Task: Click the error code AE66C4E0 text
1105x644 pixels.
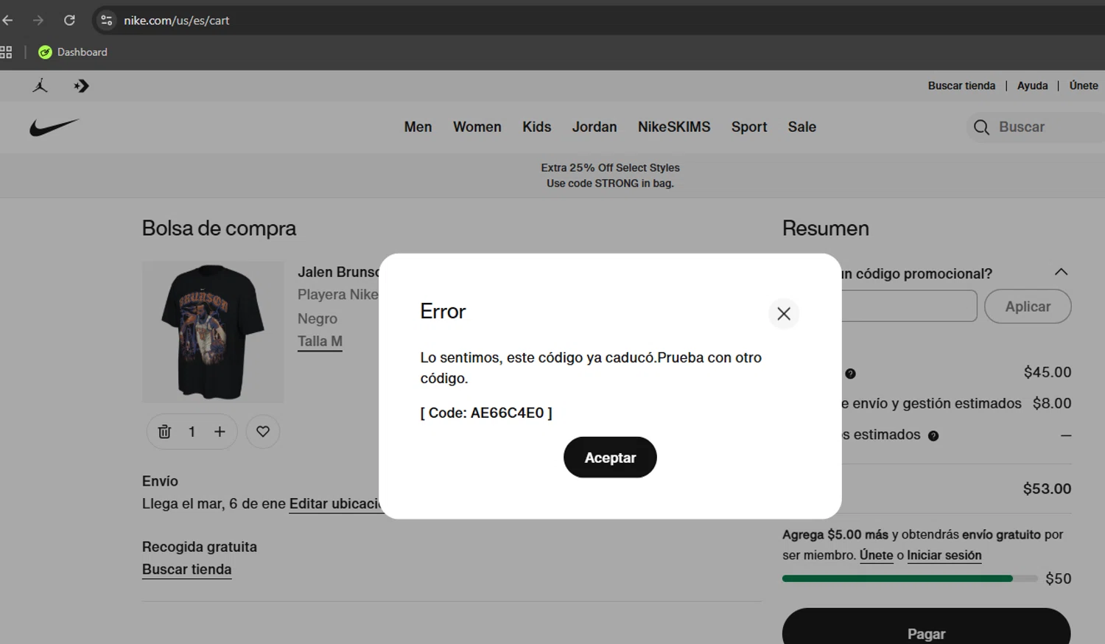Action: 486,413
